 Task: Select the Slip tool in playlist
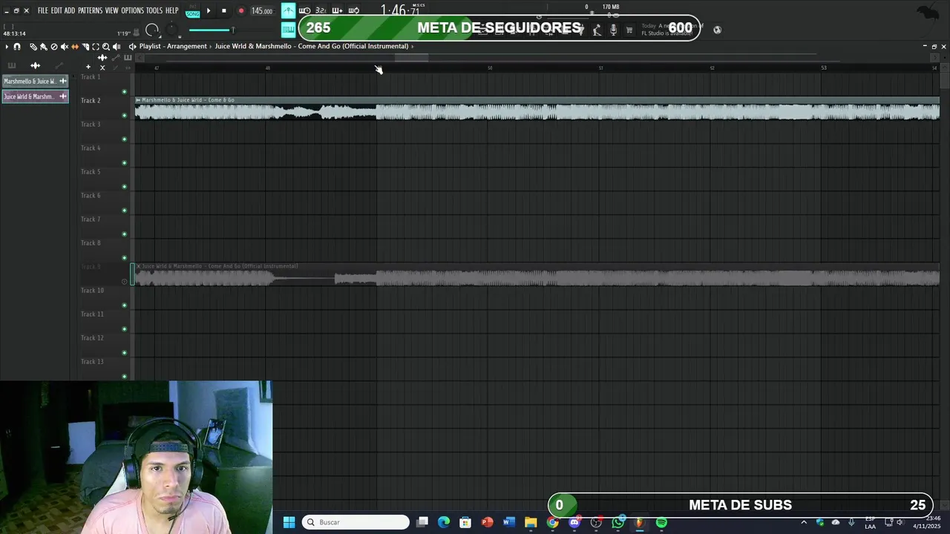point(75,47)
